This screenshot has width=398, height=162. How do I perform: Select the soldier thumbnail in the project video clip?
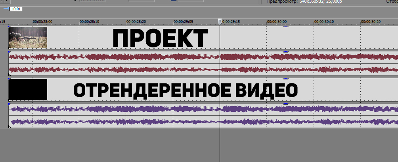point(28,38)
